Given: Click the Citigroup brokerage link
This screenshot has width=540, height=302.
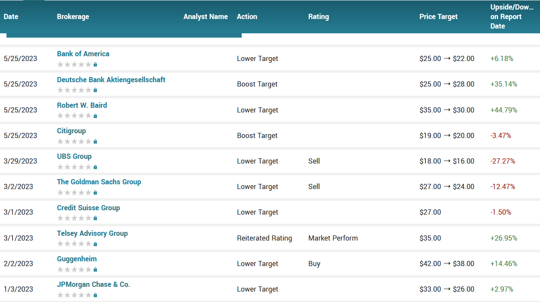Looking at the screenshot, I should tap(71, 131).
